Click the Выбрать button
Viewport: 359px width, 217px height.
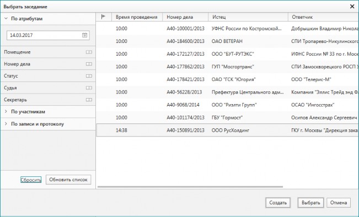pos(310,203)
